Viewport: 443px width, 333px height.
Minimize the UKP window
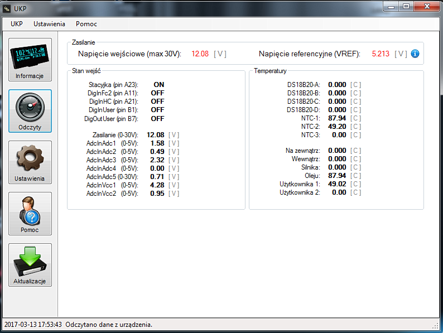click(x=391, y=7)
